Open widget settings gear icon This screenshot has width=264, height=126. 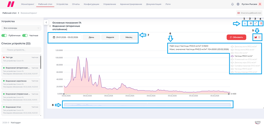click(x=250, y=23)
